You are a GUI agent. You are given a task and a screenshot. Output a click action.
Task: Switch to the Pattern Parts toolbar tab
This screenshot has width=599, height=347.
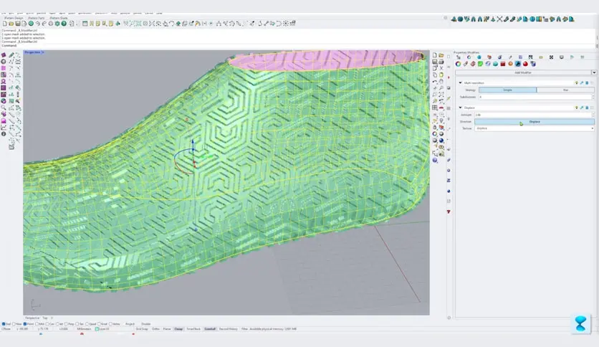[x=37, y=18]
